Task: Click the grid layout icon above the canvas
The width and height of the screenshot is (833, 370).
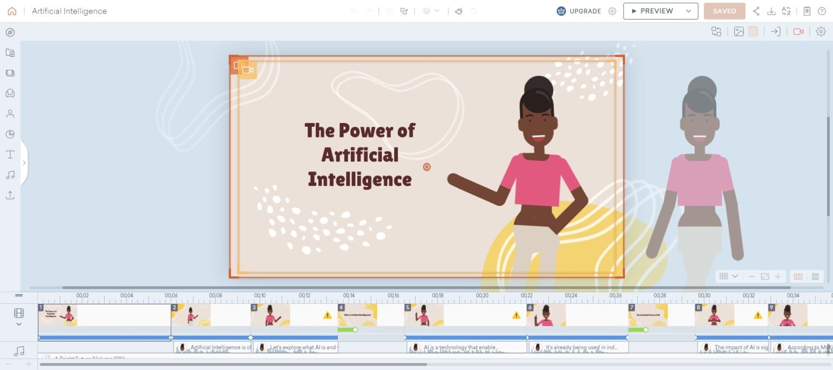Action: click(716, 31)
